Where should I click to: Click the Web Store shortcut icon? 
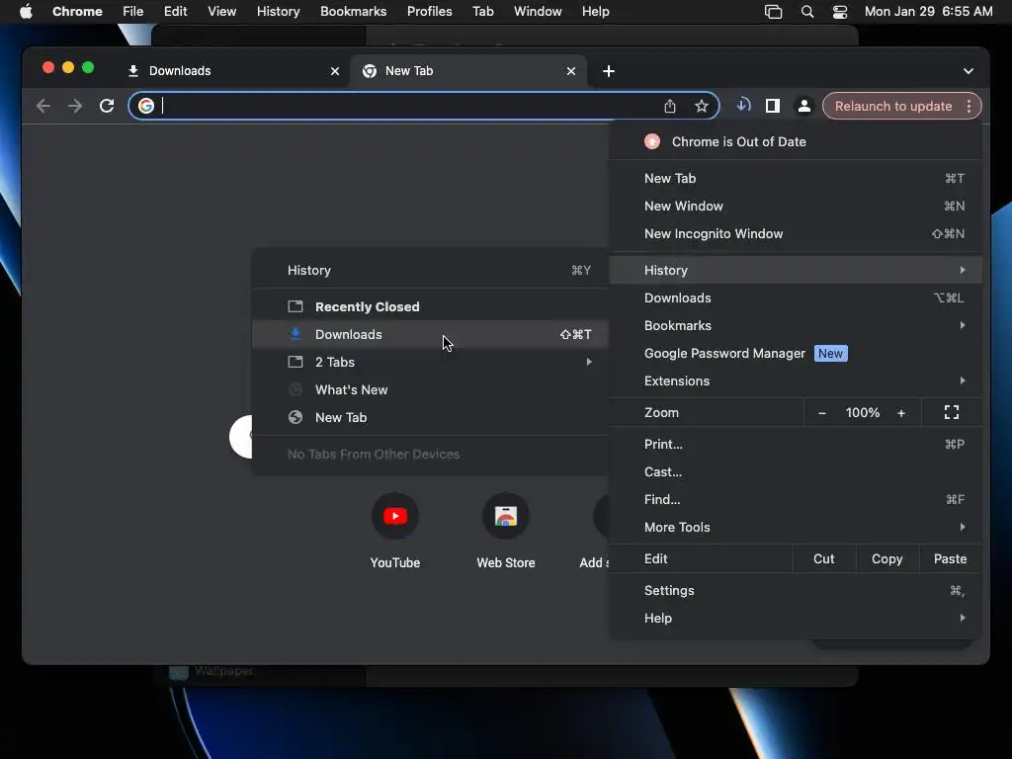(506, 516)
